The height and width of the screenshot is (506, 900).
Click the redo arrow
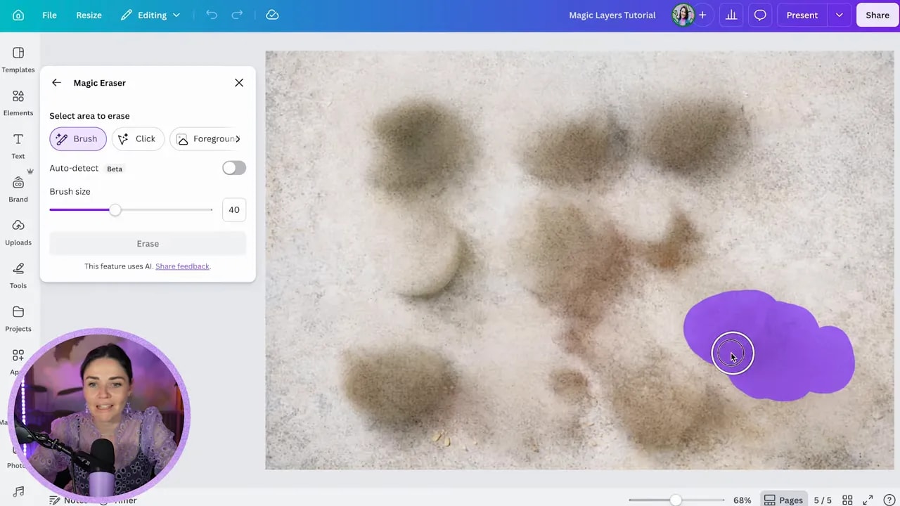pos(237,15)
